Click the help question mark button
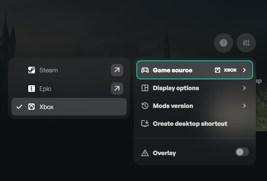 [x=223, y=43]
